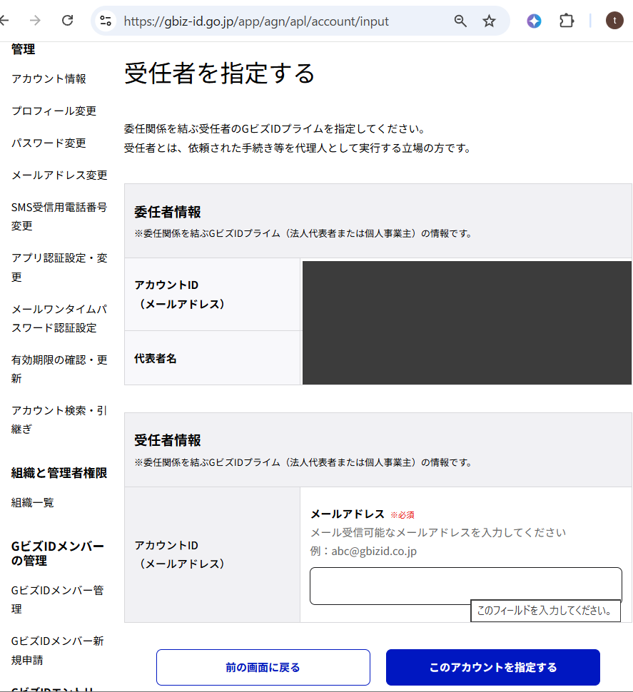The height and width of the screenshot is (692, 633).
Task: Bookmark this page with the star icon
Action: pos(489,21)
